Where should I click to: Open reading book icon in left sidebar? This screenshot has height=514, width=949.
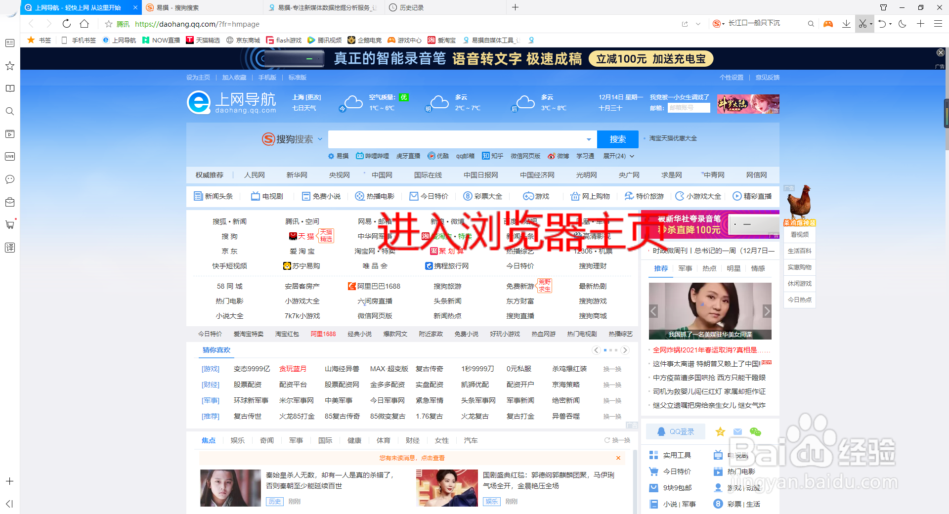[x=10, y=88]
